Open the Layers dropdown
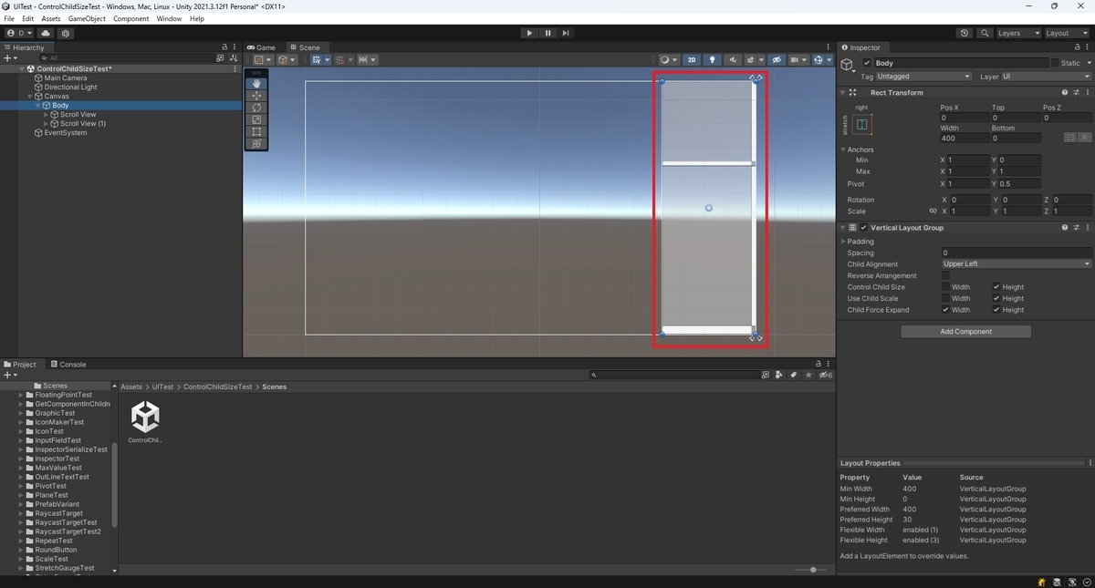This screenshot has width=1095, height=588. (x=1017, y=33)
